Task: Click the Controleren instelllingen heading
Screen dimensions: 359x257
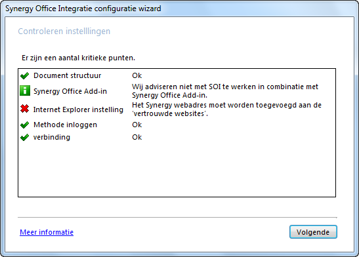Action: (x=64, y=31)
